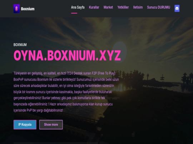Click the small BOXNIUM label above heading
193x144 pixels.
tap(20, 45)
